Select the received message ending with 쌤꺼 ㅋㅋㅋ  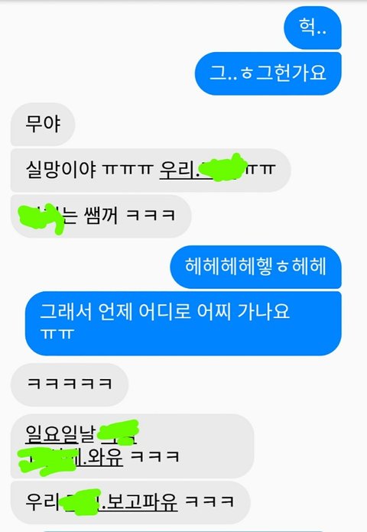click(x=101, y=216)
